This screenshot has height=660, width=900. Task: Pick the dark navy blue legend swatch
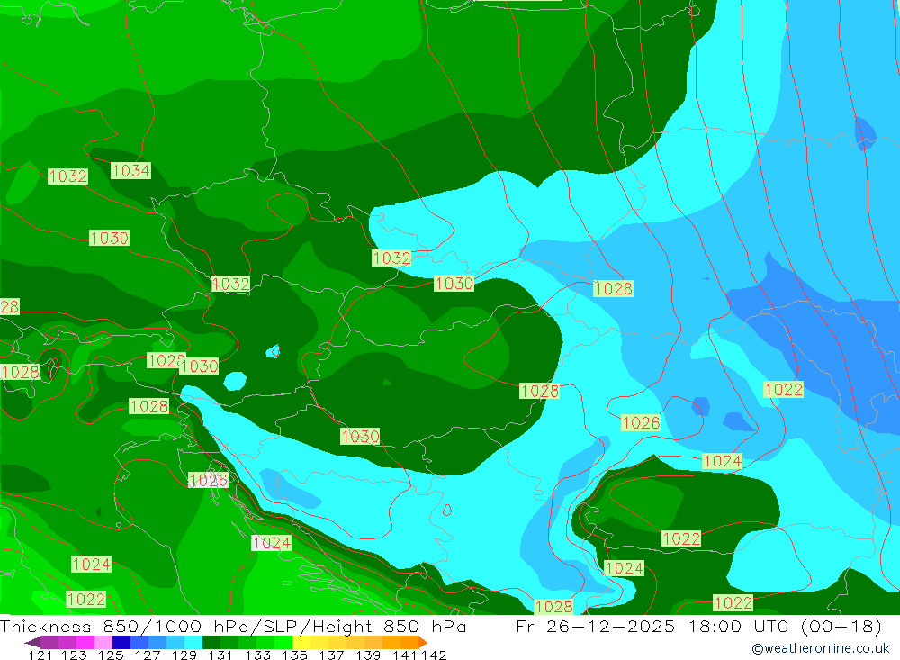click(121, 642)
